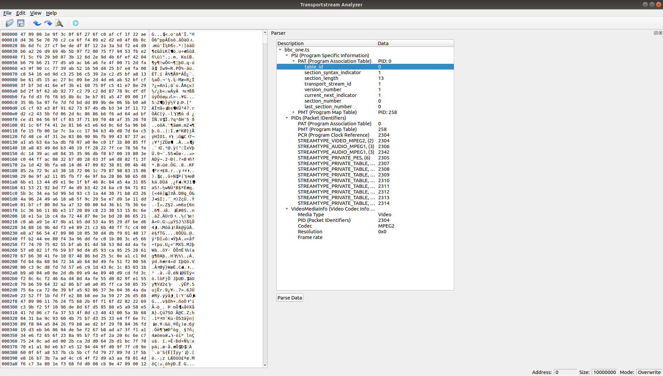
Task: Select the Resolution 0x0 row
Action: click(365, 232)
